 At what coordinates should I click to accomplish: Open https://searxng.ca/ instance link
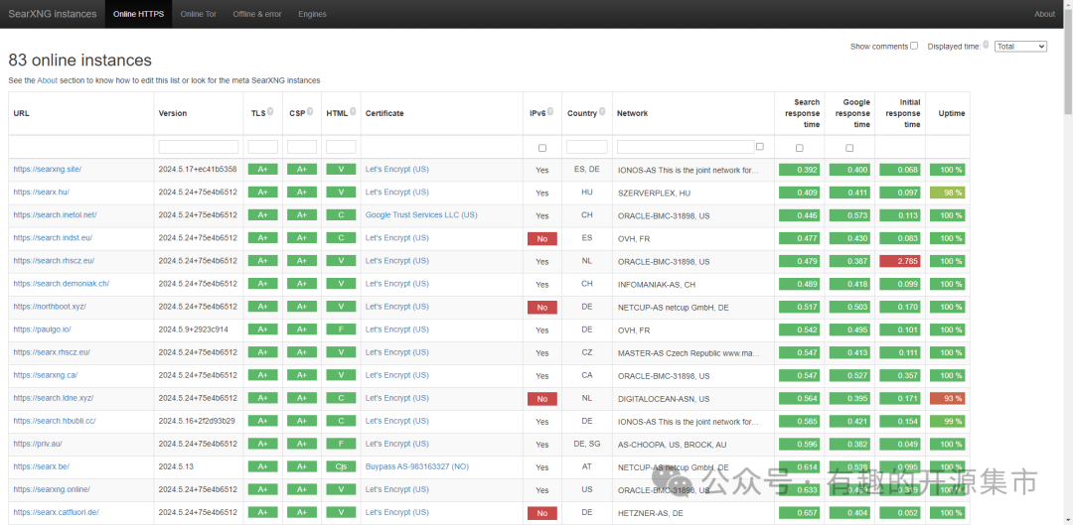click(45, 374)
